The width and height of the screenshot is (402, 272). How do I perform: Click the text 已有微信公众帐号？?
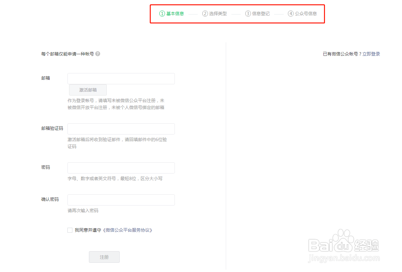click(342, 54)
